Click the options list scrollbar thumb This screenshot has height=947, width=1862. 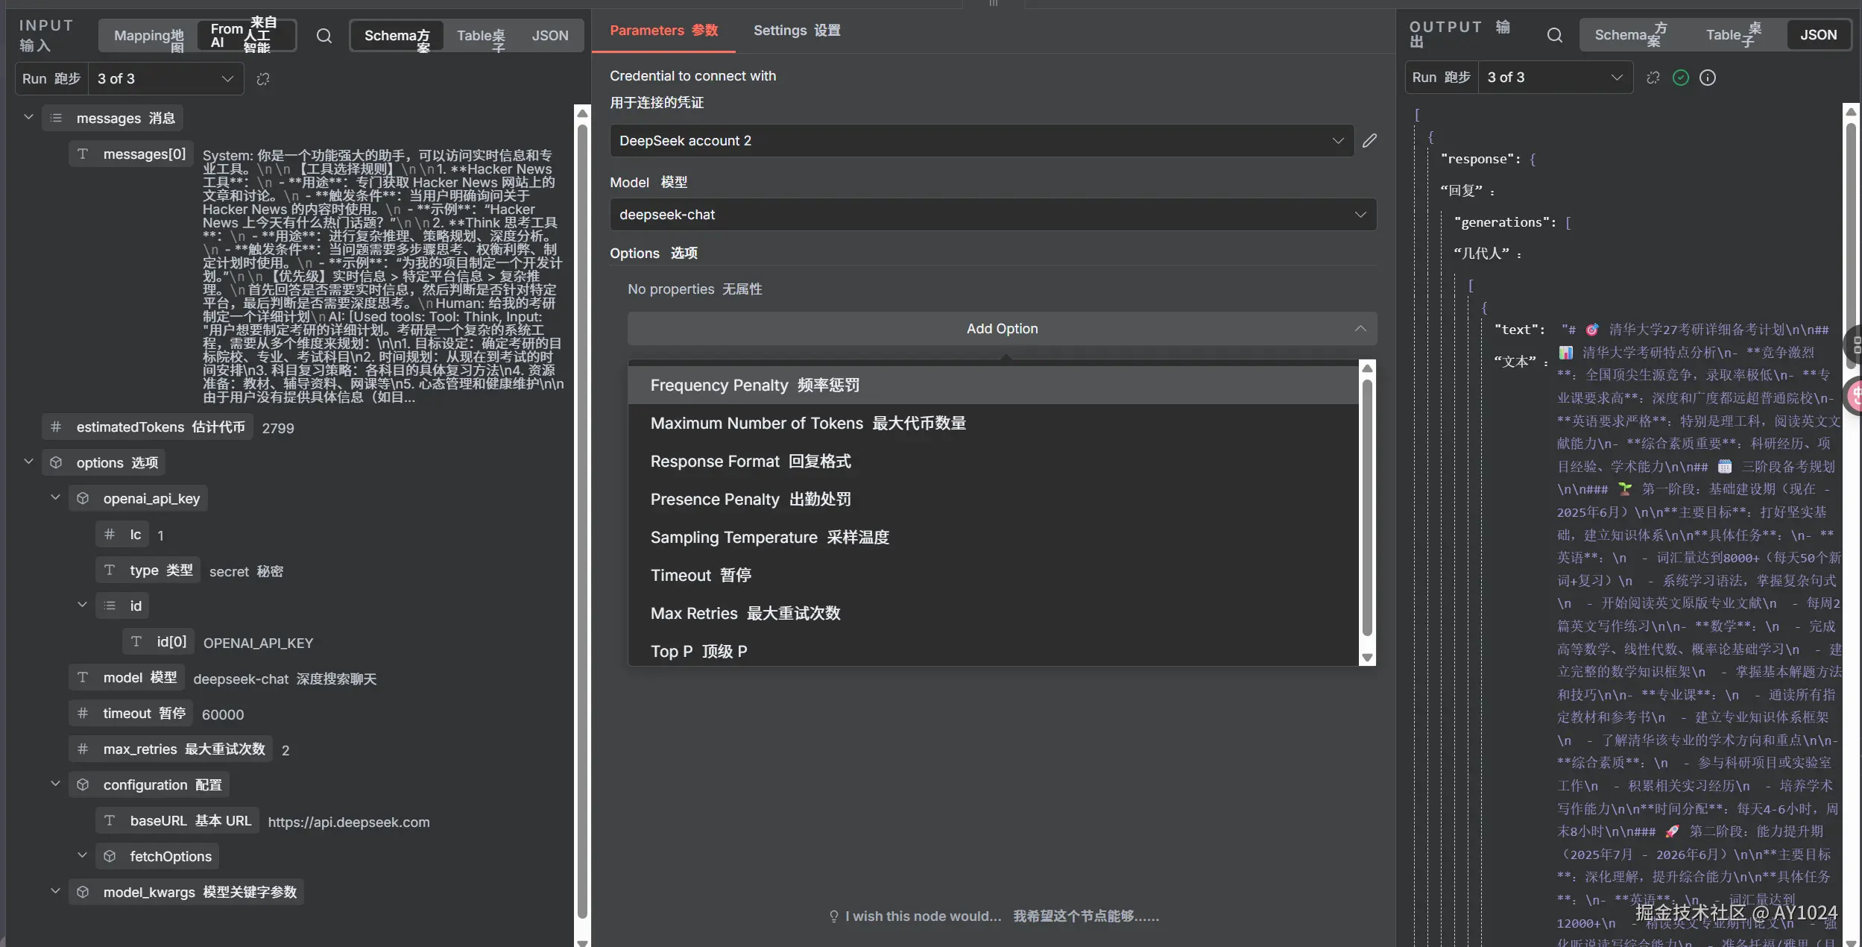1366,507
